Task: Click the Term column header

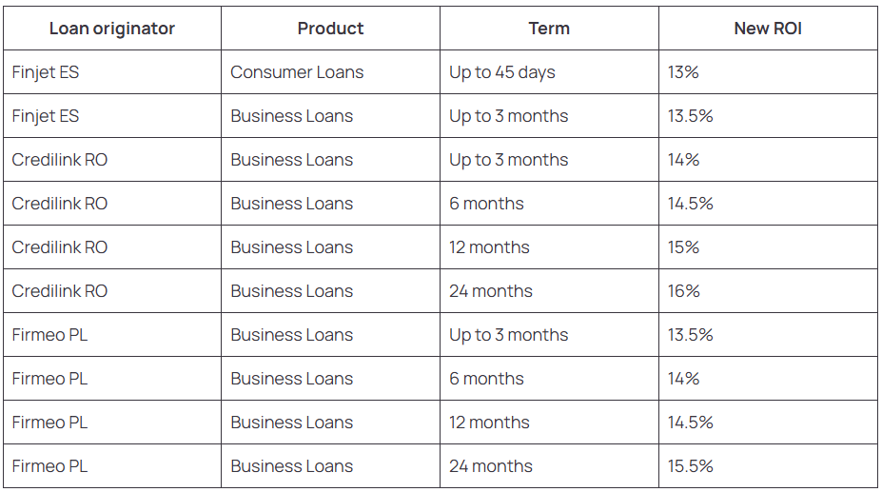Action: (549, 29)
